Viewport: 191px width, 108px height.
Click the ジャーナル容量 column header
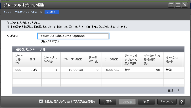(x=73, y=60)
